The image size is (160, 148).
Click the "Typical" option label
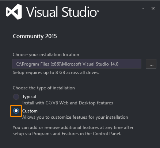[x=29, y=97]
